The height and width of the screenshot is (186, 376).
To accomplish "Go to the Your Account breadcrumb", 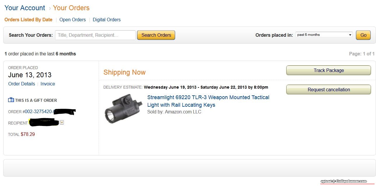I will click(x=25, y=8).
